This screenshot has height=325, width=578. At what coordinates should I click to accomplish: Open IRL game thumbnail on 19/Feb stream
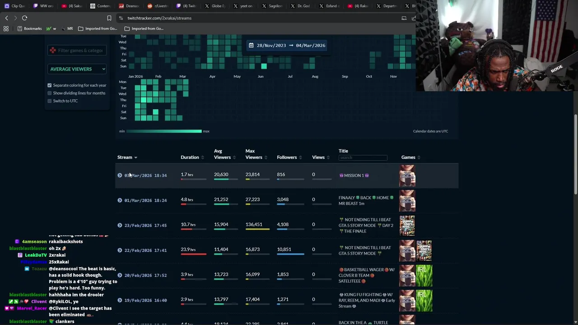coord(424,300)
